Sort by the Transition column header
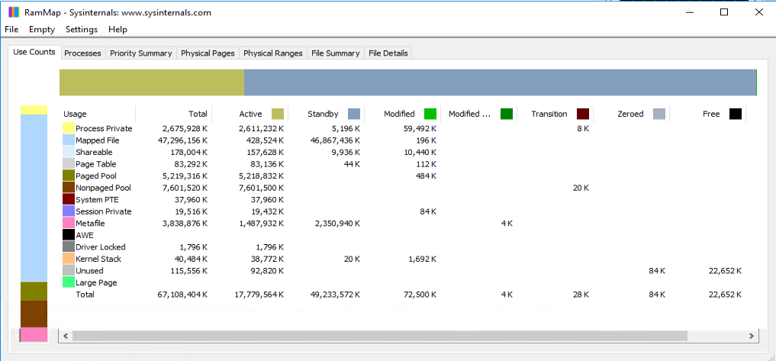 (x=555, y=114)
